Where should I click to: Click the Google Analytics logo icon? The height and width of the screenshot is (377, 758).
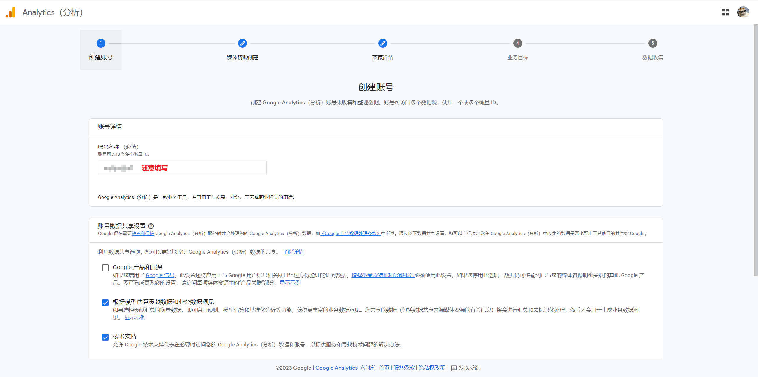pyautogui.click(x=11, y=12)
